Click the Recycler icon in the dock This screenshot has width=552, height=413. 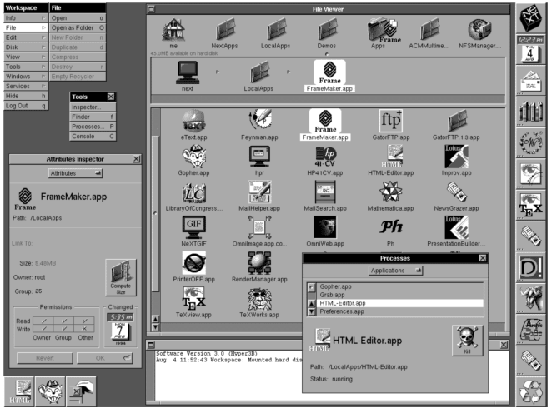coord(529,391)
